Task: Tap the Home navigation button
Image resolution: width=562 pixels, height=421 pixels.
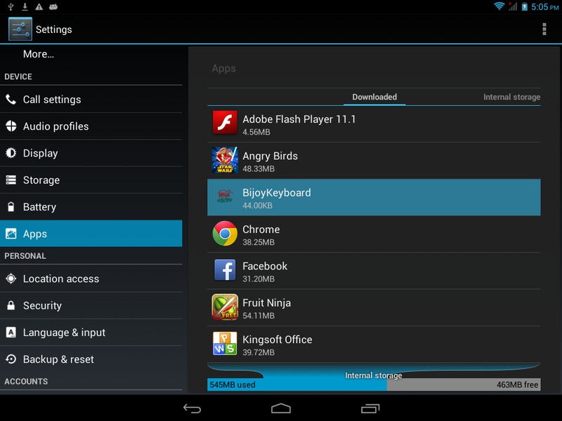Action: point(281,408)
